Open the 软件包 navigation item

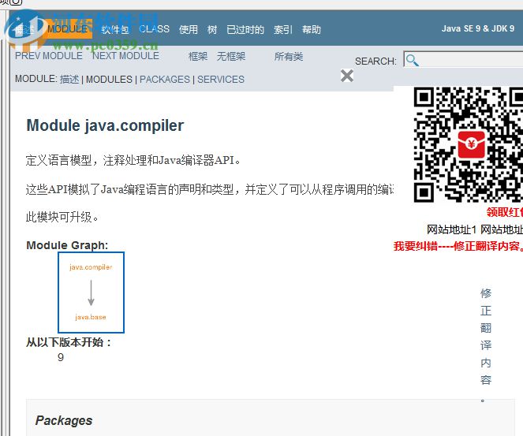click(115, 30)
